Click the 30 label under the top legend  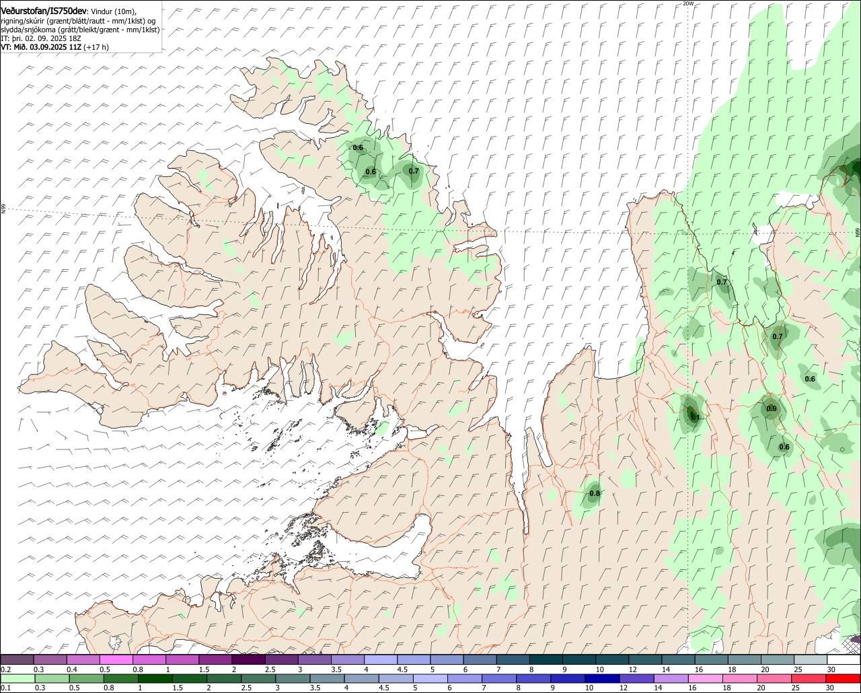(831, 669)
